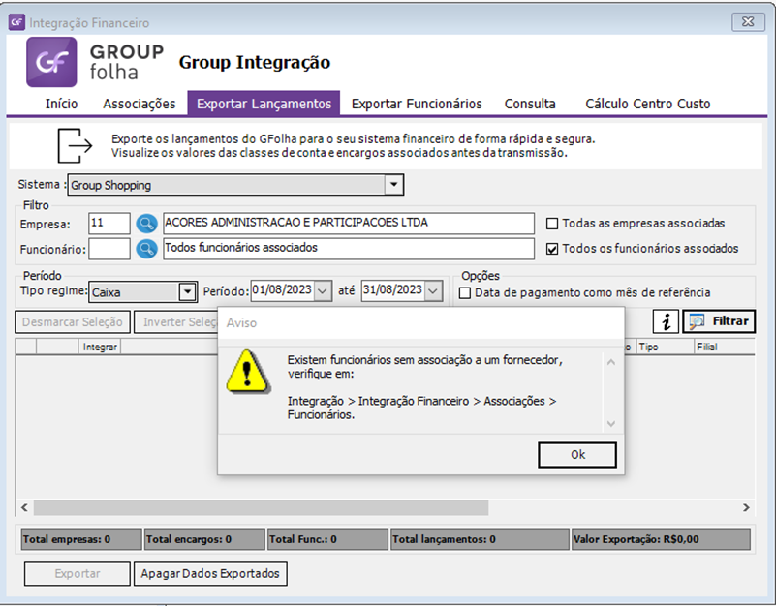Click the 'Total lançamentos: 0' status box
The width and height of the screenshot is (776, 606).
point(480,539)
